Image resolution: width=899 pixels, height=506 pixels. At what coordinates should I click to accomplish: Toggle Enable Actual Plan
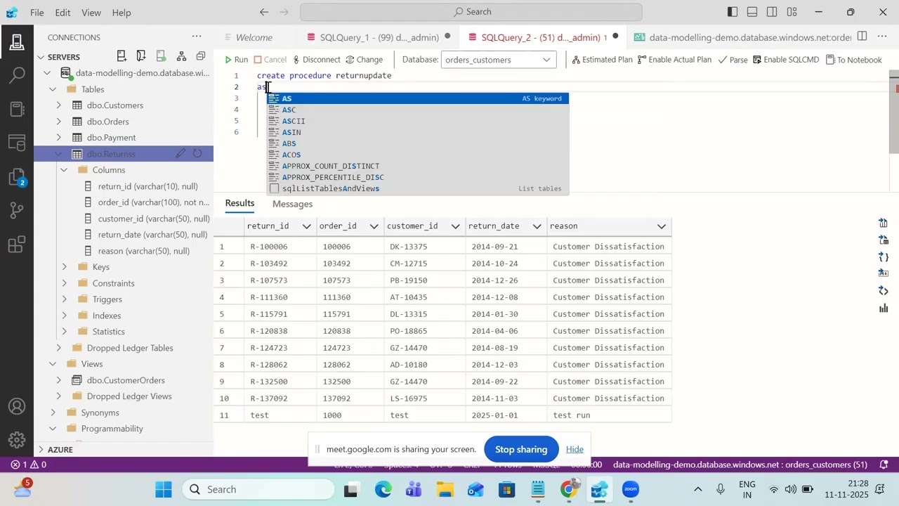tap(674, 60)
